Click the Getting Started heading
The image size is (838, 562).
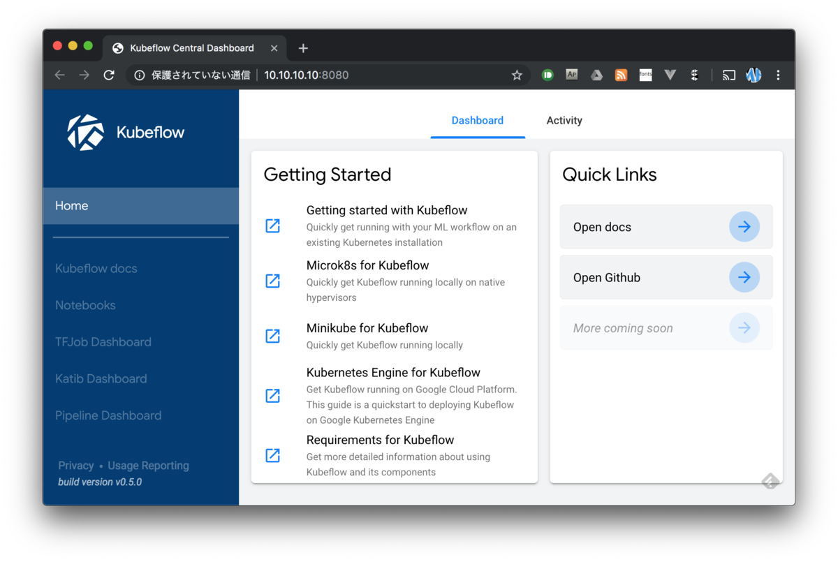[x=328, y=175]
